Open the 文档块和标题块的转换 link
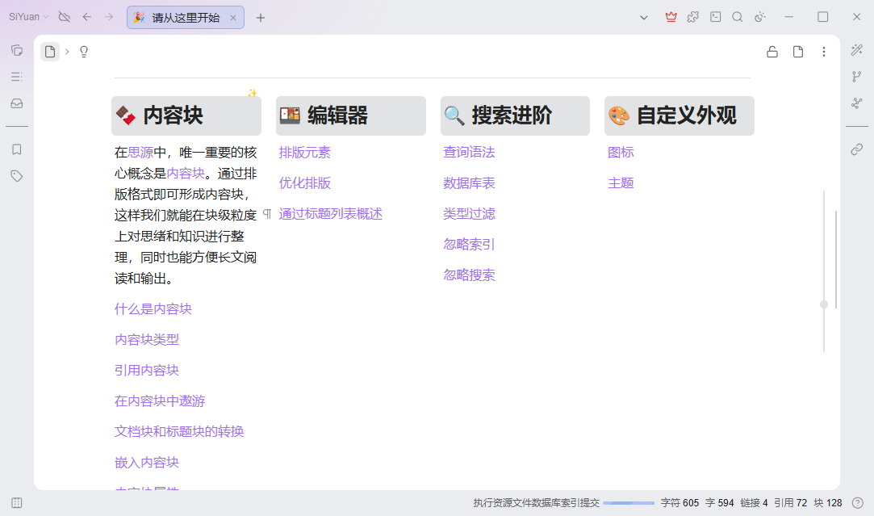 [x=179, y=432]
